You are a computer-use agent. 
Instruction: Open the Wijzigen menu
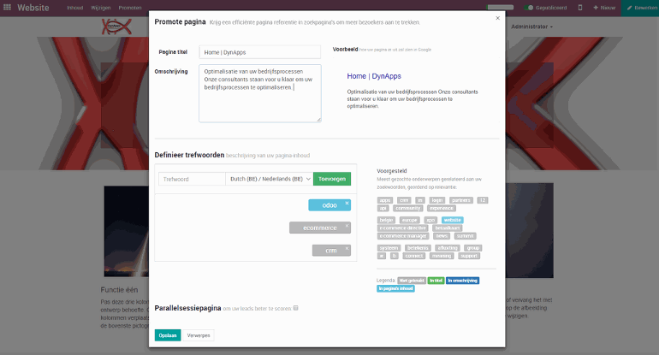click(100, 8)
